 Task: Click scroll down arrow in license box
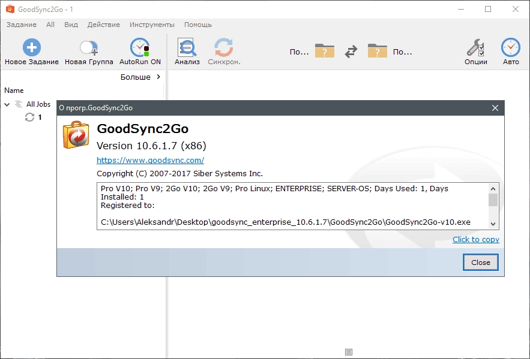click(493, 224)
